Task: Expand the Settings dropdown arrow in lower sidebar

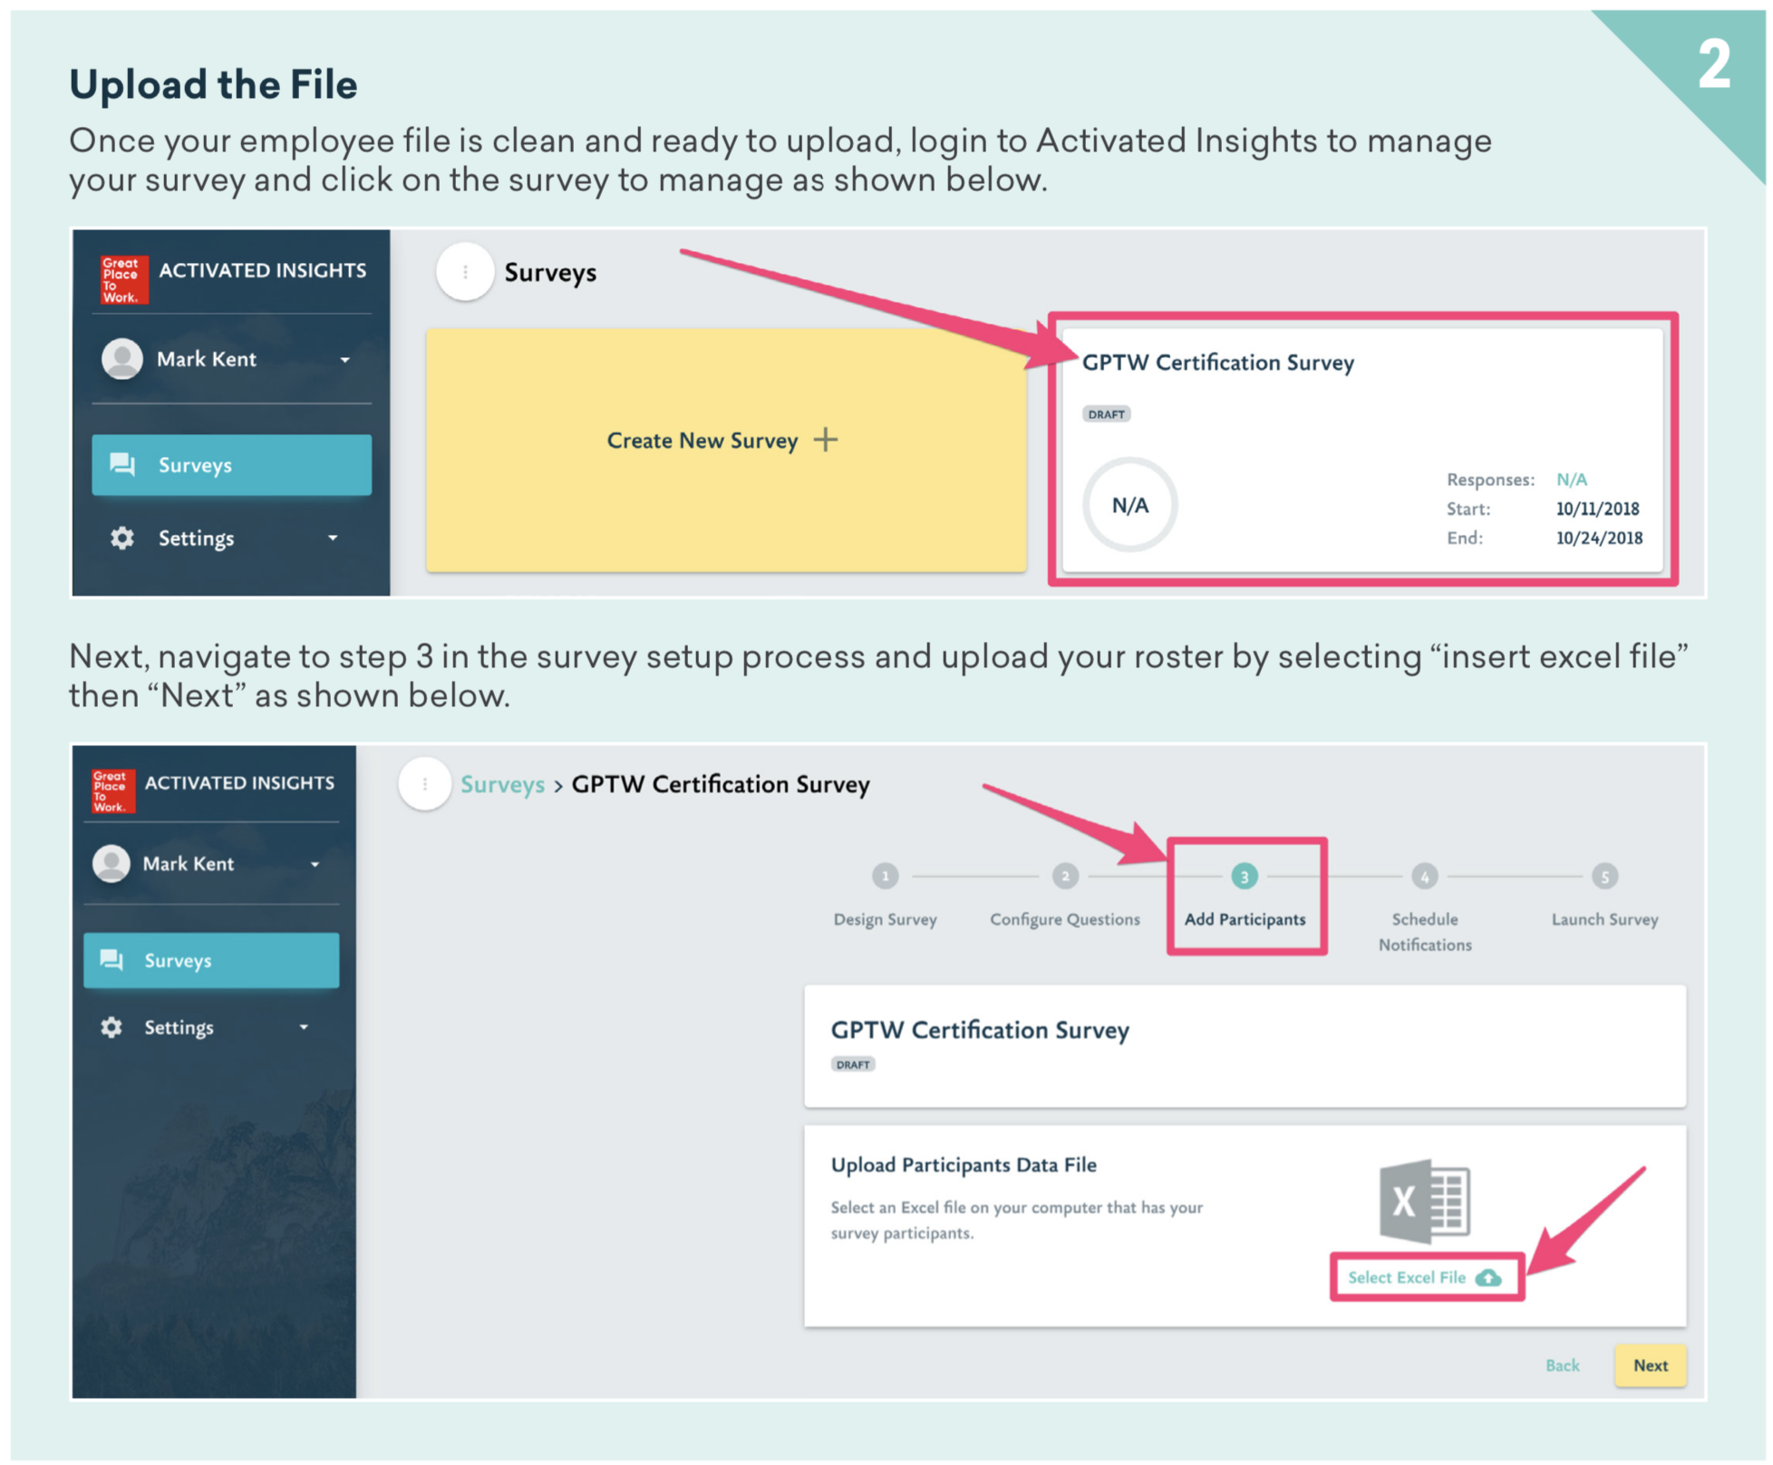Action: pos(304,1027)
